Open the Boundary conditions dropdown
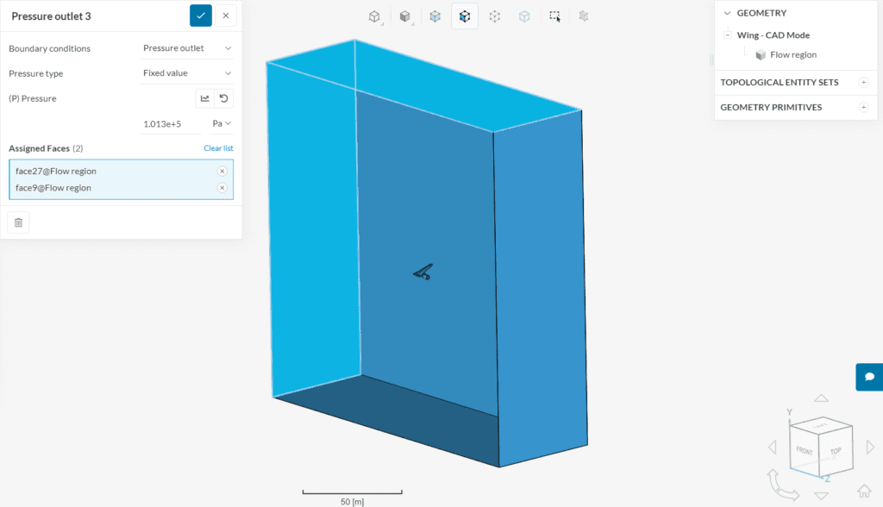The image size is (883, 507). [187, 48]
